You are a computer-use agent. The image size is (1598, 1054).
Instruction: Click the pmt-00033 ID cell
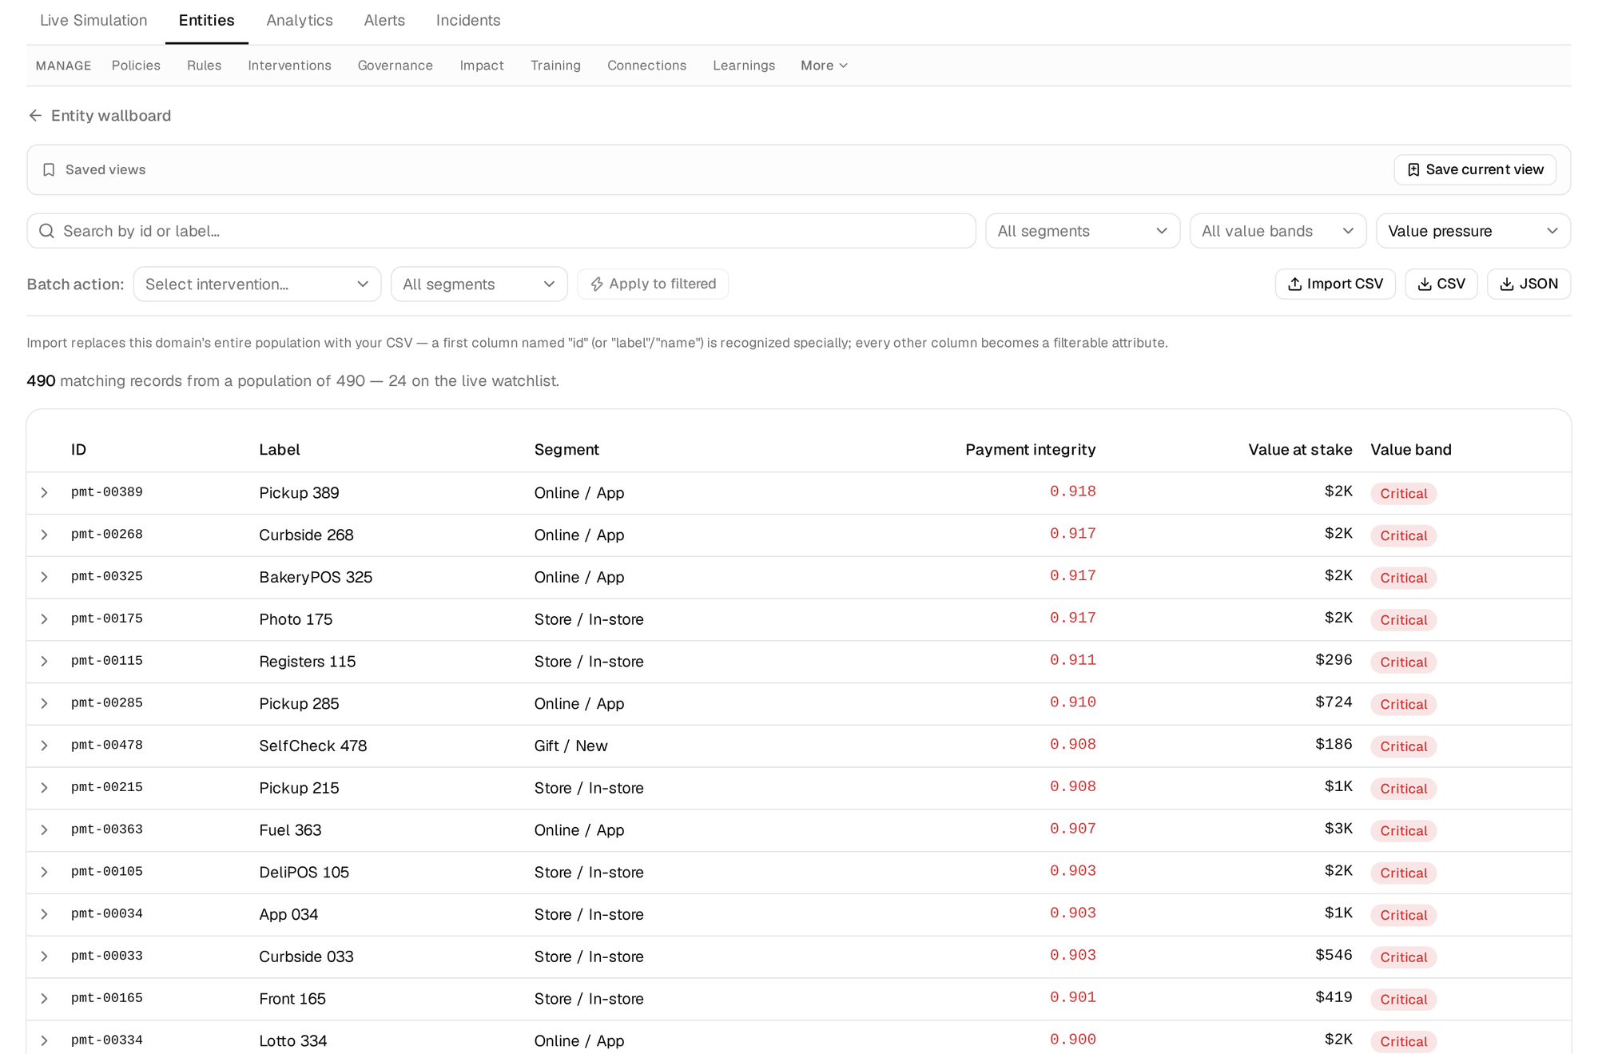107,957
